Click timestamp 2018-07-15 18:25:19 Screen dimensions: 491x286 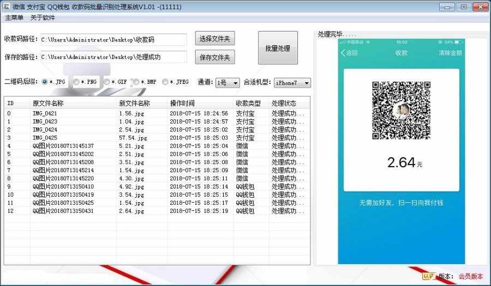199,211
